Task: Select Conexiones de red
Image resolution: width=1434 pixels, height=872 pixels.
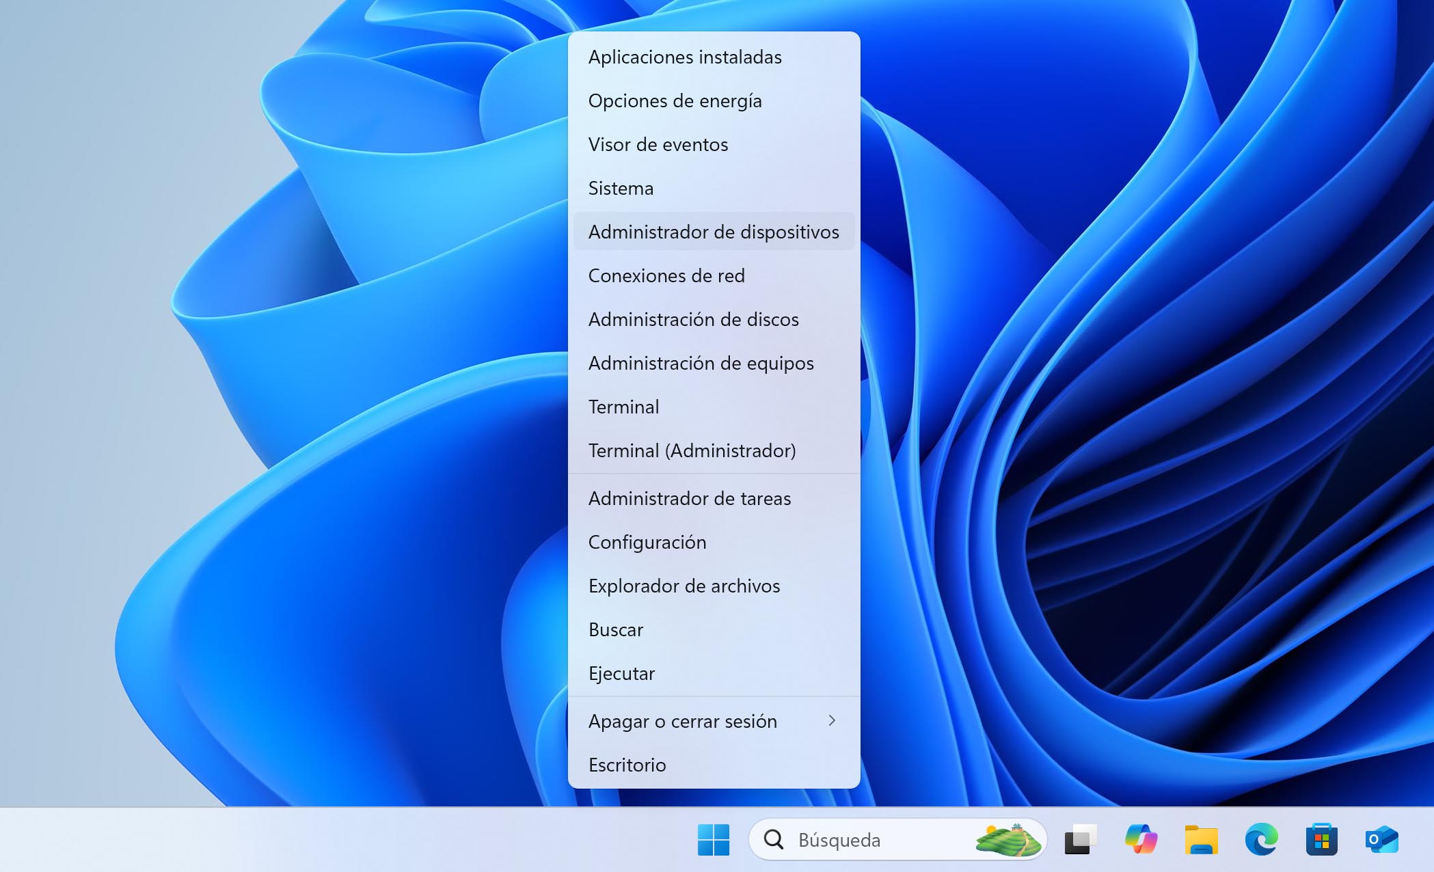Action: tap(714, 275)
